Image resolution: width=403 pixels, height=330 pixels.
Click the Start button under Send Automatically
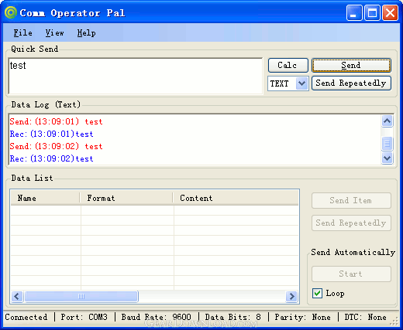[x=351, y=274]
